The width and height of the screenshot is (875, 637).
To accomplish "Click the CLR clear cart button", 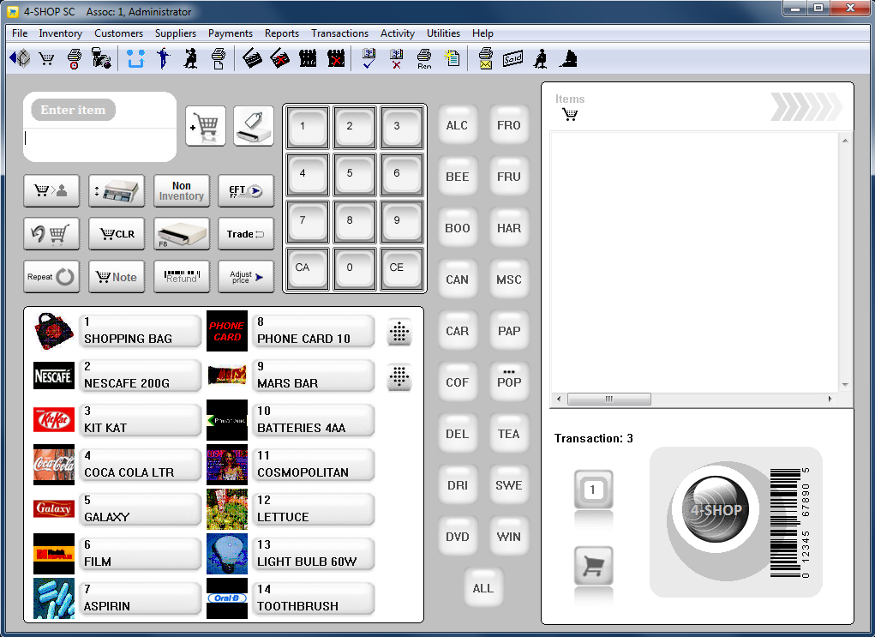I will pyautogui.click(x=117, y=234).
